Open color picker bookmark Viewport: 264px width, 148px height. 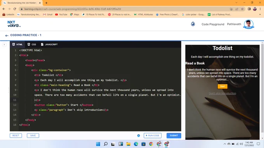[x=193, y=15]
